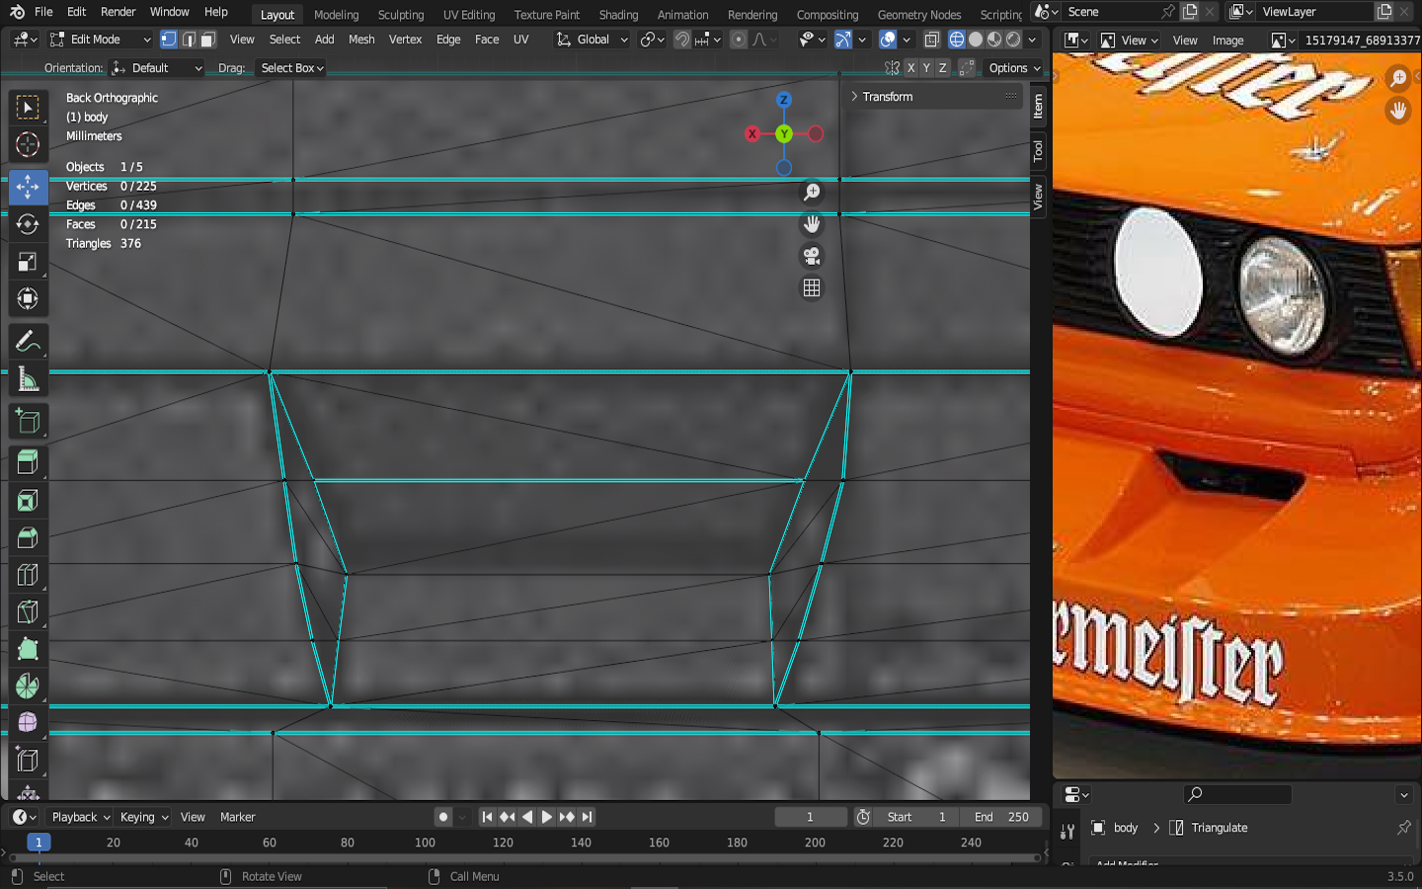Activate the Scale tool
The width and height of the screenshot is (1422, 889).
[28, 262]
